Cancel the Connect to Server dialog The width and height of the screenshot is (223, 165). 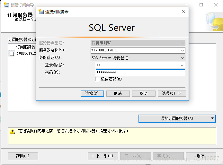click(118, 93)
